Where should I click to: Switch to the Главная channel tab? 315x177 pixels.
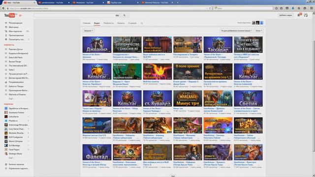point(87,23)
